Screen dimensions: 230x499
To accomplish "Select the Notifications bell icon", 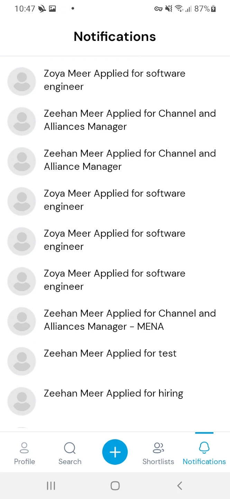I will point(204,448).
